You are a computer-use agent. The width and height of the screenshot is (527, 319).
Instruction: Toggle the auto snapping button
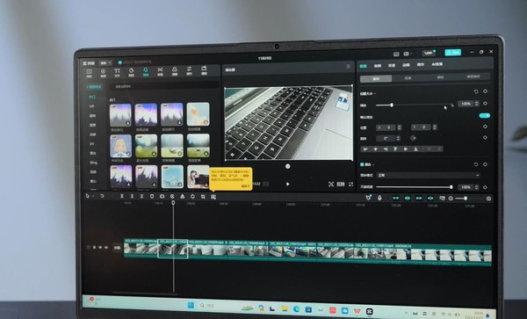pos(408,199)
